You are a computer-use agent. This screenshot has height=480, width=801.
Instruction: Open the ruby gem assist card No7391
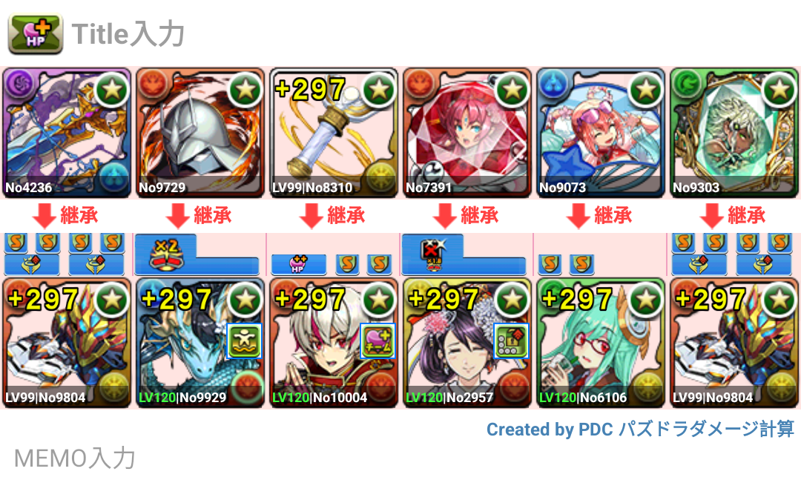click(467, 133)
